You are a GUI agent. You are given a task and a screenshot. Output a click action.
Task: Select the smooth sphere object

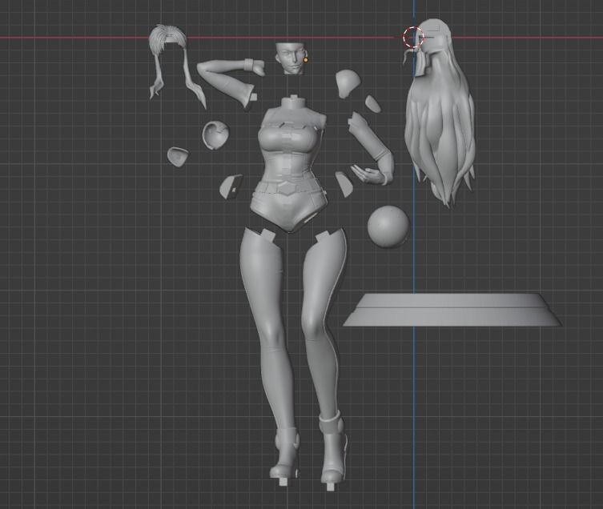coord(388,226)
